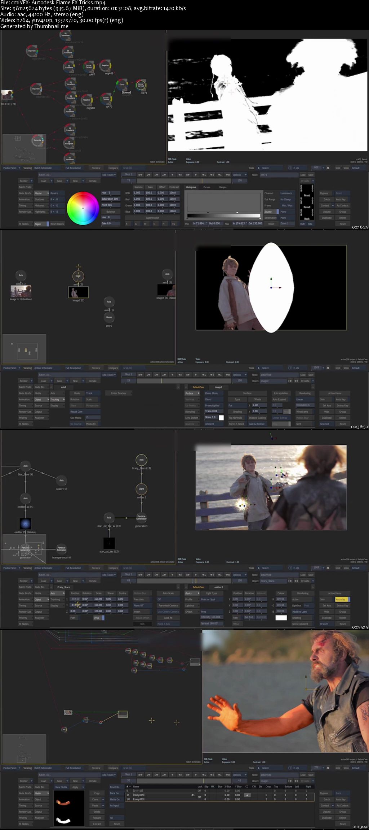Select the cc472 Colour Correct node
The image size is (369, 830).
pos(141,85)
